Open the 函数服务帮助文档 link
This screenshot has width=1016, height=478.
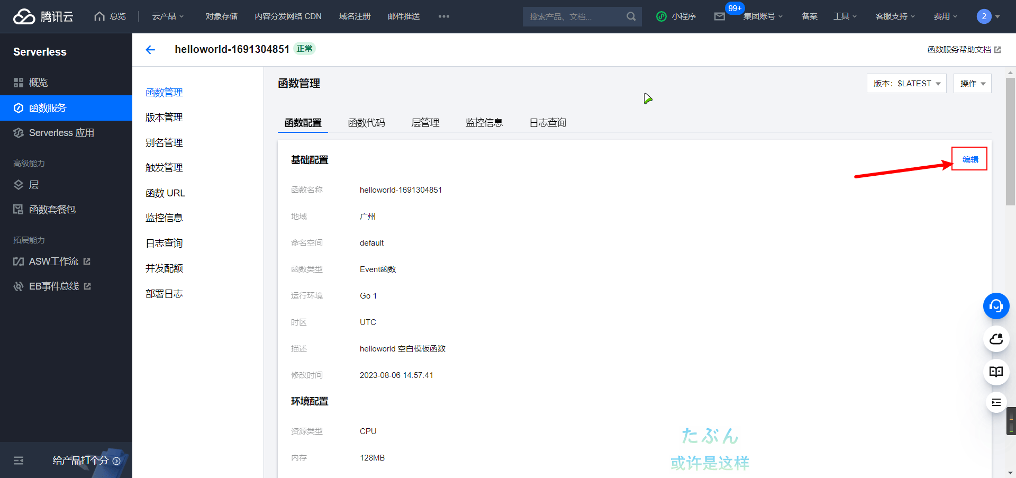pos(960,49)
